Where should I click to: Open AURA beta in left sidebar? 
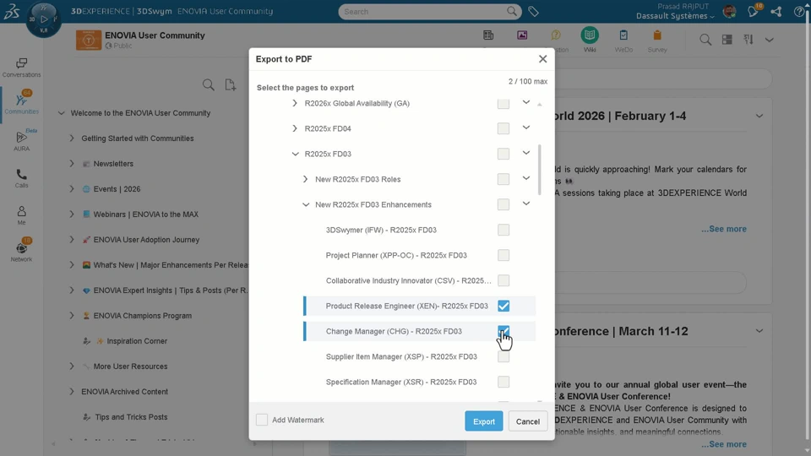(21, 141)
